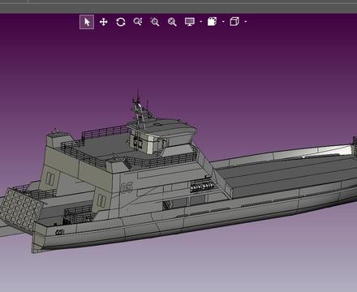Image resolution: width=357 pixels, height=292 pixels.
Task: Select the "05" hull number marking
Action: (x=127, y=187)
